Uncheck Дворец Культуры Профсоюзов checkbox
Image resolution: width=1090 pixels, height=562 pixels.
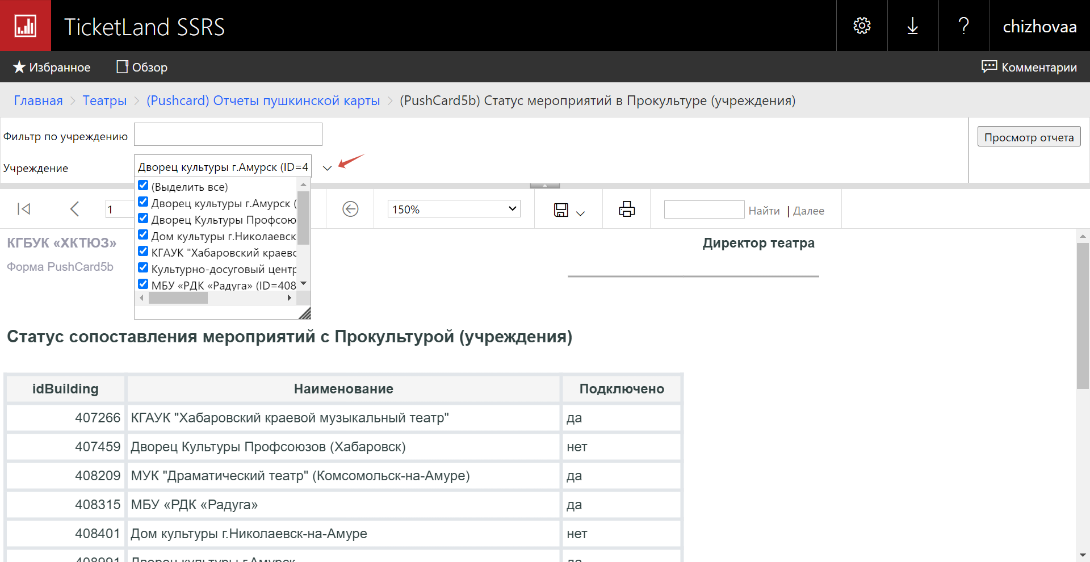coord(143,218)
